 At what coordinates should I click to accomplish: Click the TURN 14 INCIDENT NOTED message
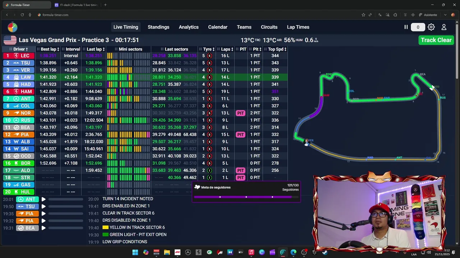pos(128,199)
